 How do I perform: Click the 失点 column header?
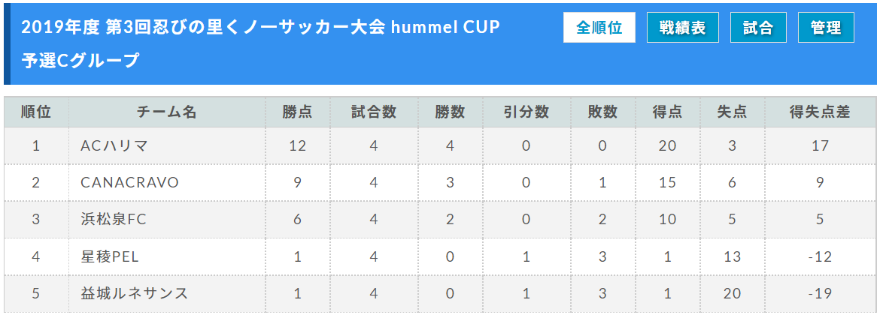tap(733, 112)
